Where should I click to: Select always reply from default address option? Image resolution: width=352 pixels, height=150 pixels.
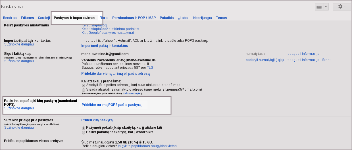(x=84, y=90)
